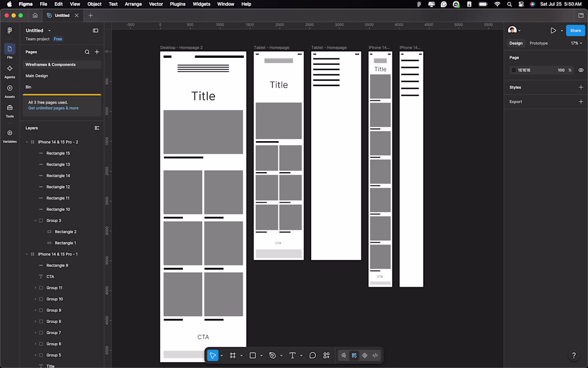Expand the Group 8 layer
The image size is (588, 368).
coord(35,321)
